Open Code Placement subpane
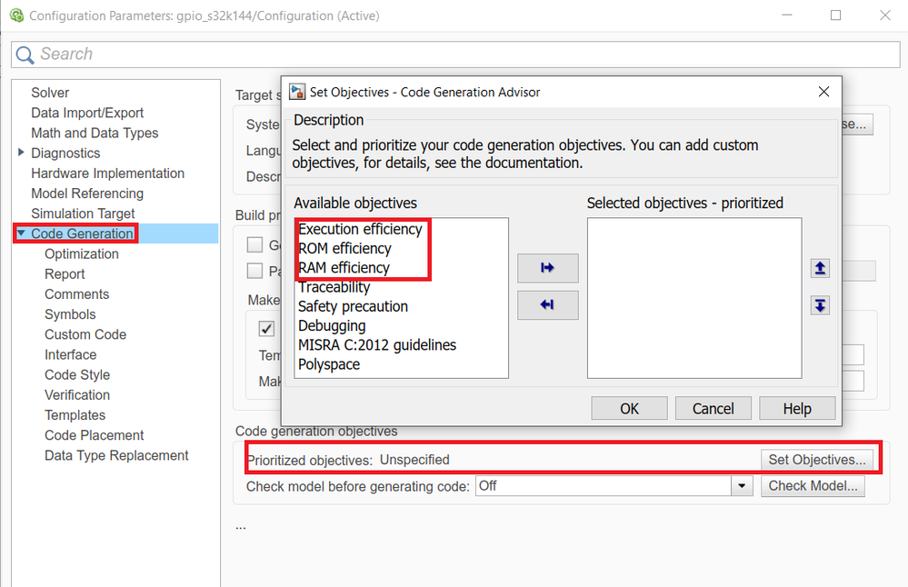 point(95,435)
